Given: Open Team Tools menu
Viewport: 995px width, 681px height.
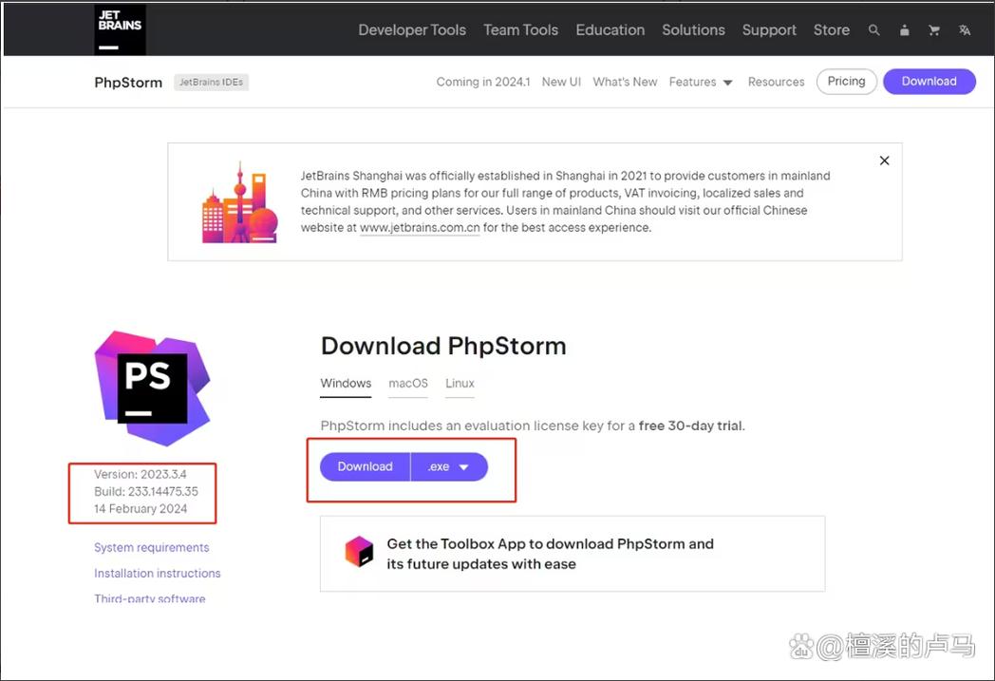Looking at the screenshot, I should (520, 29).
